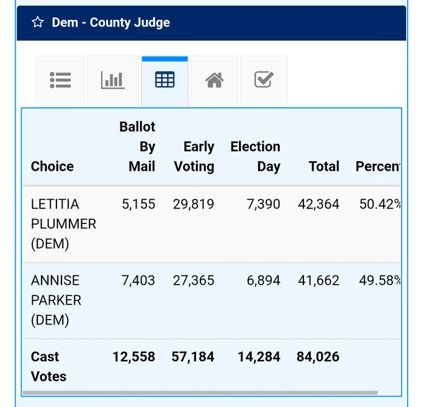
Task: Click the horizontal scrollbar under the table
Action: [200, 393]
